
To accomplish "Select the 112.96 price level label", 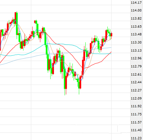I will click(136, 58).
